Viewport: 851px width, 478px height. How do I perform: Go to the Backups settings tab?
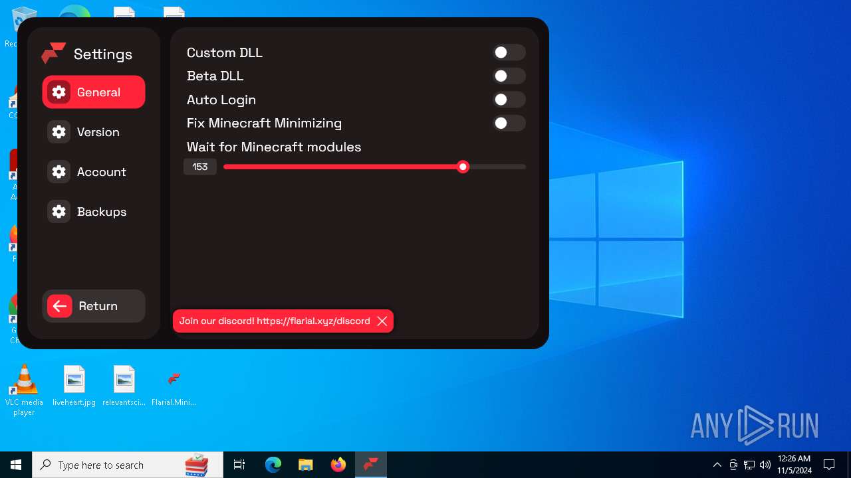point(94,212)
